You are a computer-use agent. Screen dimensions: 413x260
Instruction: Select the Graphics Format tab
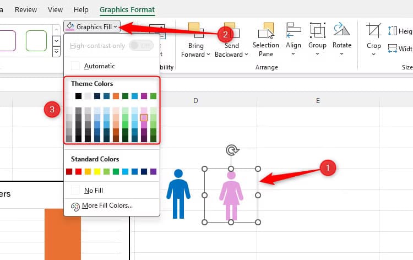tap(127, 10)
